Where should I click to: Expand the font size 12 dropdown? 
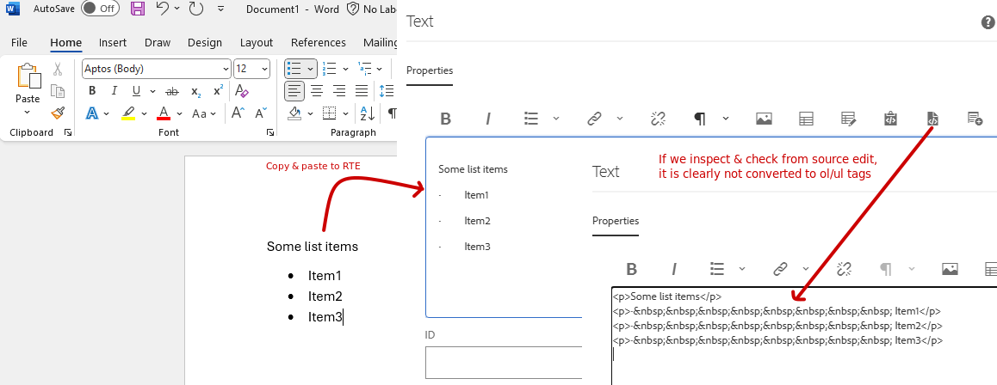[264, 69]
